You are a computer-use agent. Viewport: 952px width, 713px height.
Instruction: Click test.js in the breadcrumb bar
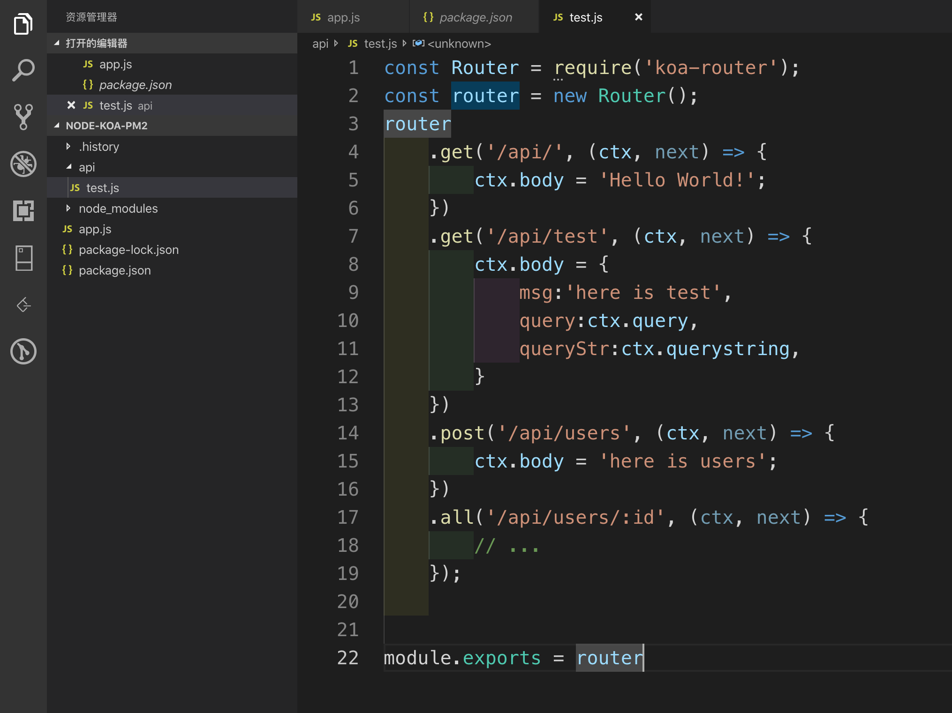[381, 44]
